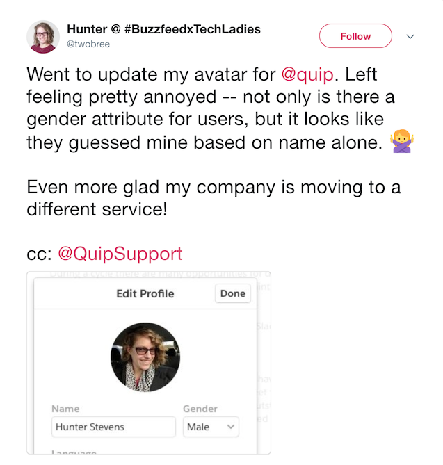Click the circular profile picture in Edit Profile
443x465 pixels.
click(x=145, y=357)
